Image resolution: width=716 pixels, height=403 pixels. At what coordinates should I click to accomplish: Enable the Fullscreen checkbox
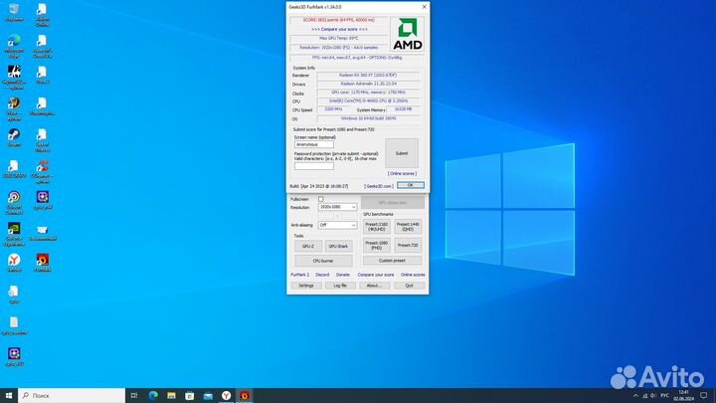click(x=320, y=199)
